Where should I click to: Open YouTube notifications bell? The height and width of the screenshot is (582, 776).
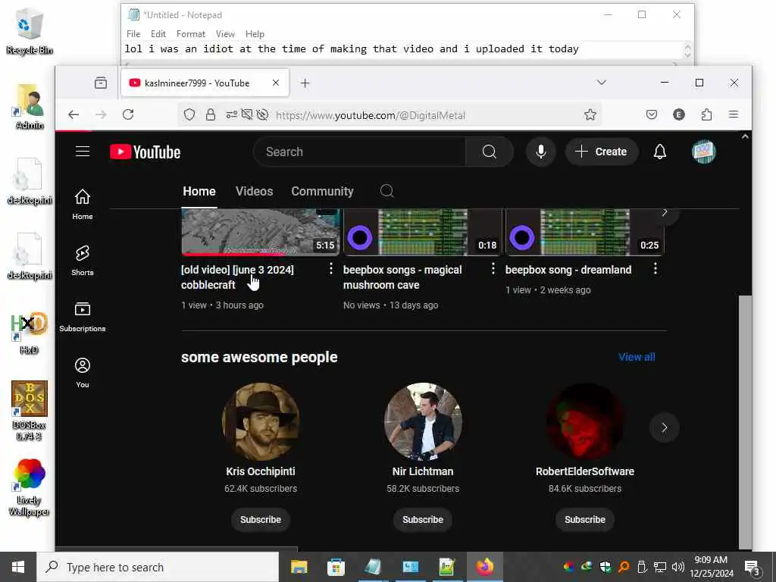tap(660, 152)
